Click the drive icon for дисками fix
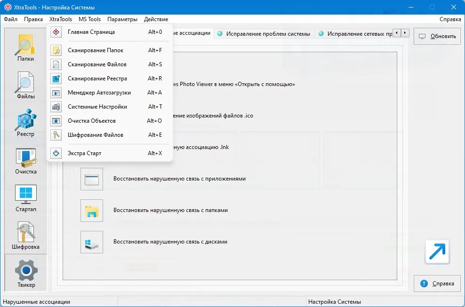The height and width of the screenshot is (307, 465). 92,242
